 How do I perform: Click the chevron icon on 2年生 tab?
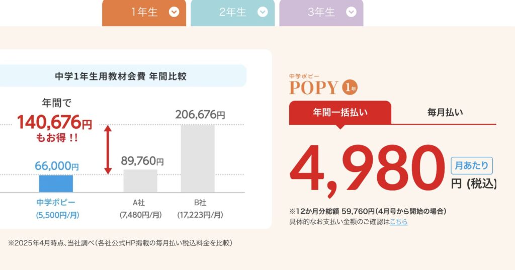coord(262,13)
